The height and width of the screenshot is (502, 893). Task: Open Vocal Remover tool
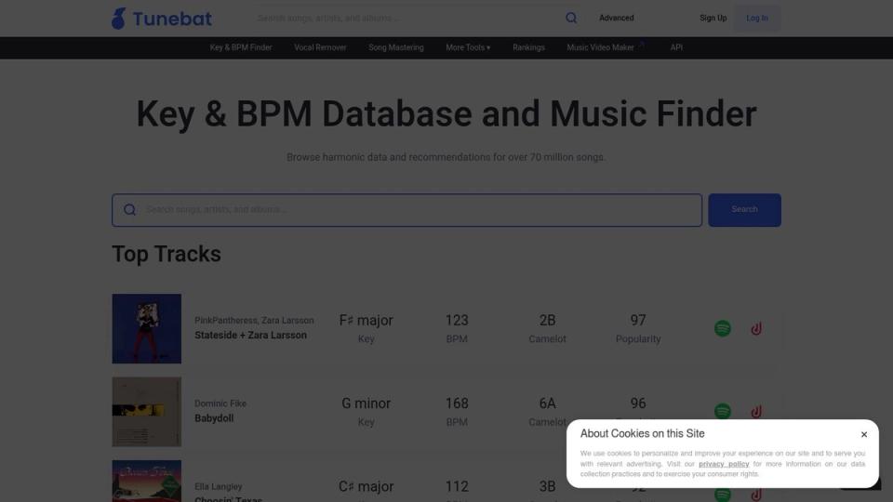point(320,47)
